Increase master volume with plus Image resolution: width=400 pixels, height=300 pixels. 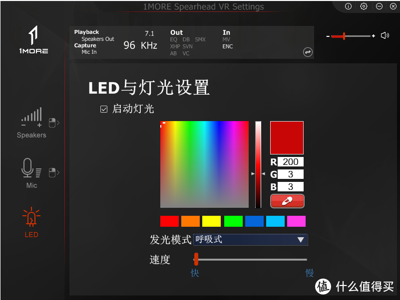[374, 36]
